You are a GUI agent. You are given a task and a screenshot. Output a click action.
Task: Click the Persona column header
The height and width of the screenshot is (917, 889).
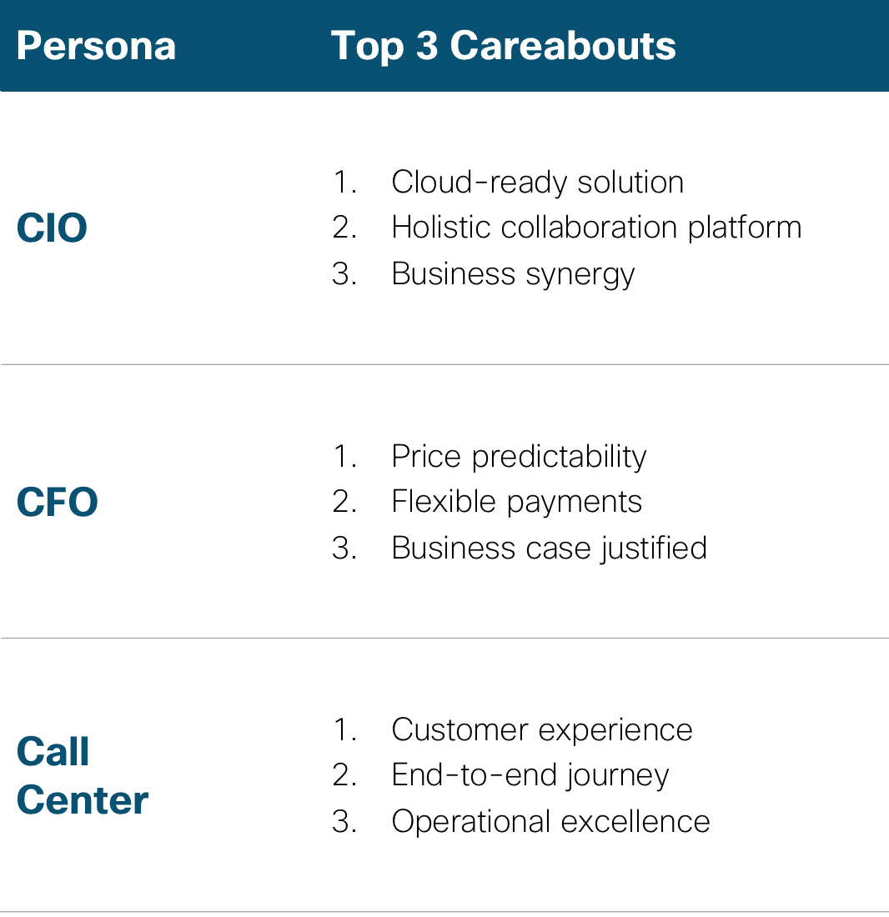(x=96, y=46)
